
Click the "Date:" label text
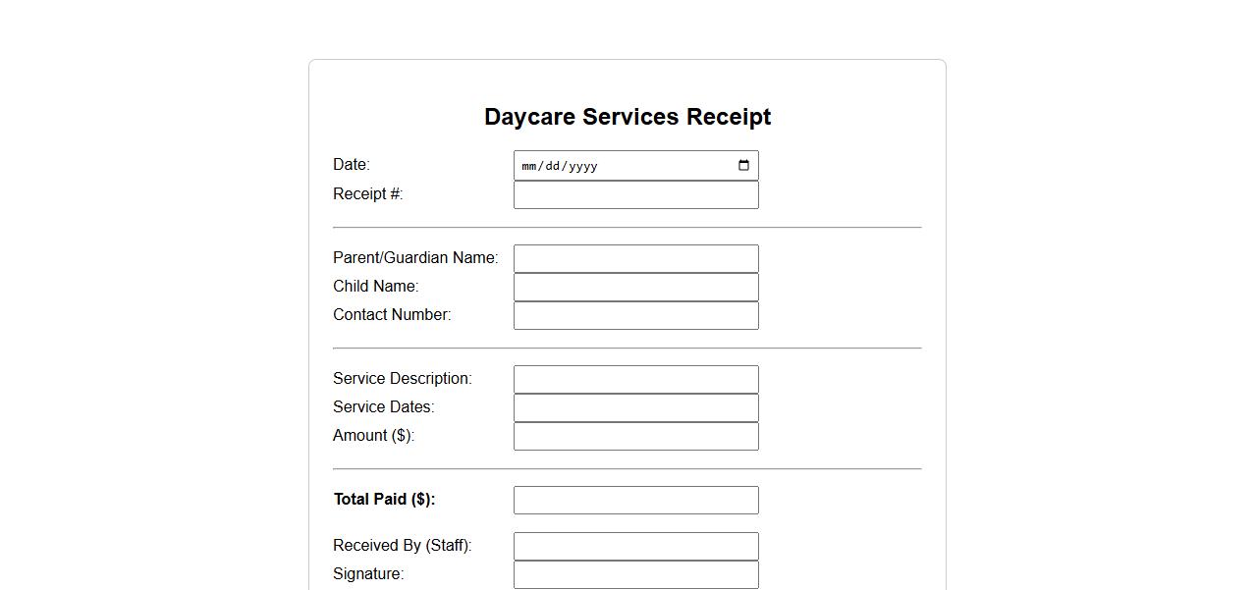(x=352, y=165)
